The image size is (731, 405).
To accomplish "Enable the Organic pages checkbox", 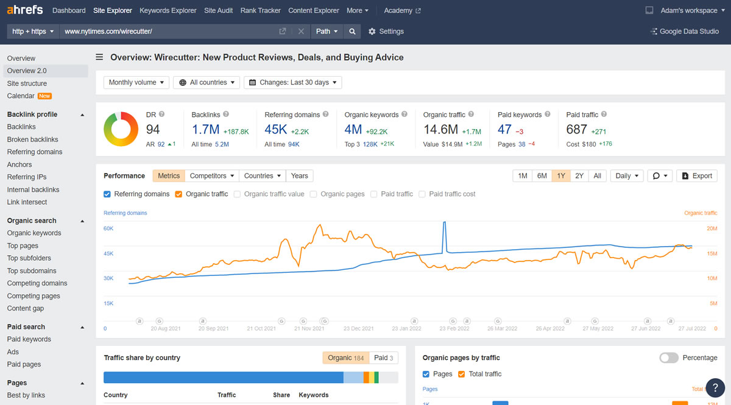I will pyautogui.click(x=313, y=194).
